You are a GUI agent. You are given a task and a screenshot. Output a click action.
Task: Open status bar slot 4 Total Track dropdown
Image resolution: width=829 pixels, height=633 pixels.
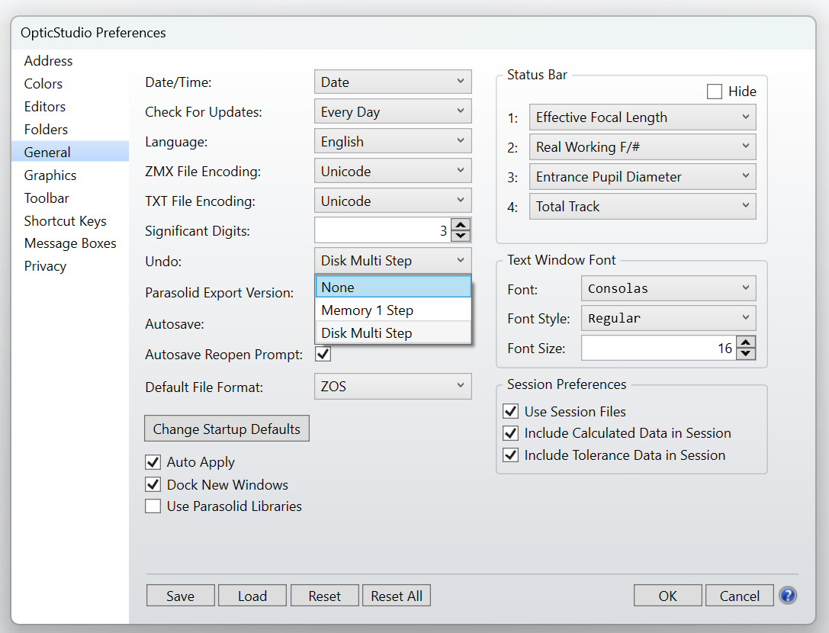(x=642, y=206)
